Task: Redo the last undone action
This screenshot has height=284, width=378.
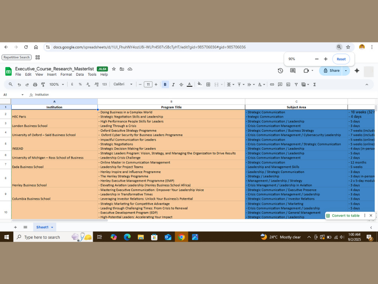Action: tap(27, 84)
